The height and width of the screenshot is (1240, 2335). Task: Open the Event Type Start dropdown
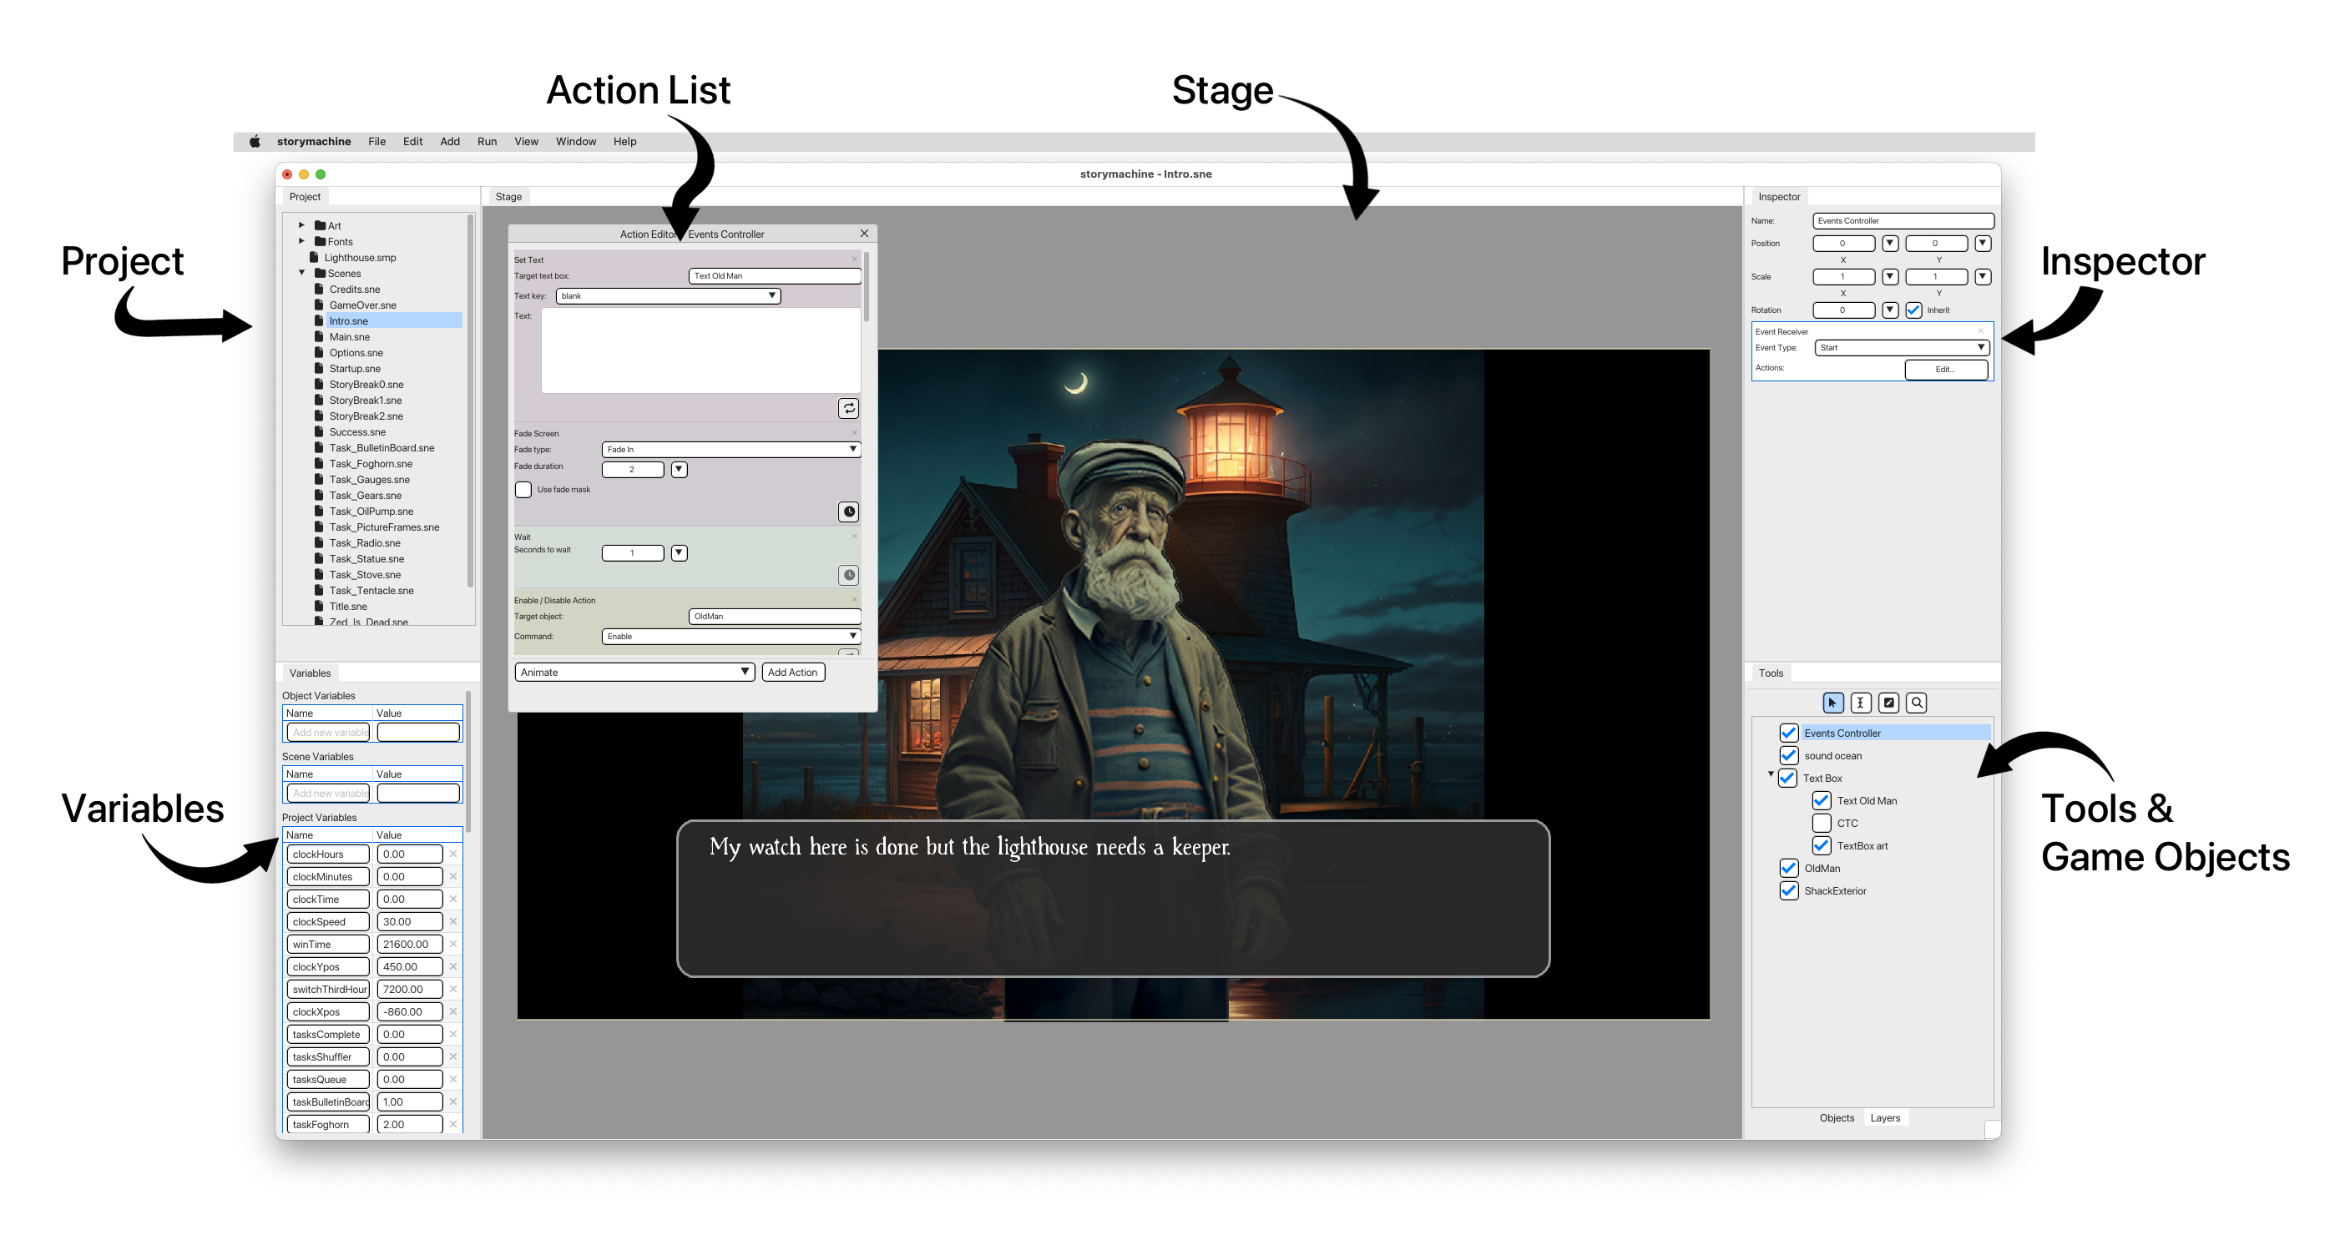pos(1901,348)
